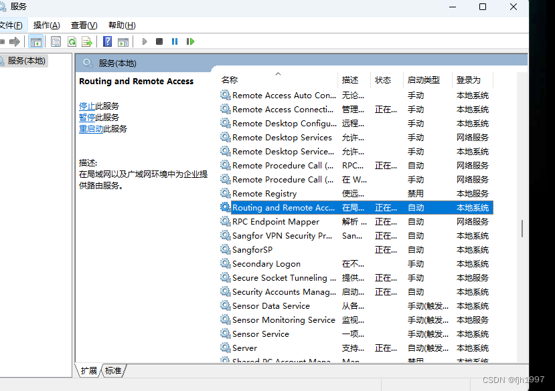This screenshot has width=555, height=391.
Task: Select Remote Procedure Call row with RPC... description
Action: pos(356,166)
